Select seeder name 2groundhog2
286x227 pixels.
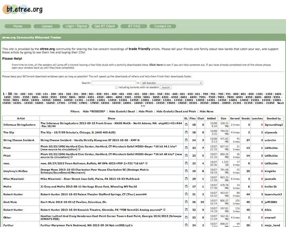(274, 125)
